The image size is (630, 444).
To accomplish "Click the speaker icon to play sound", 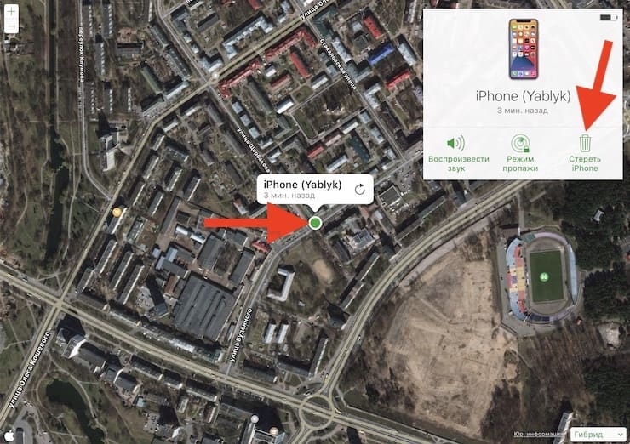I will (455, 143).
